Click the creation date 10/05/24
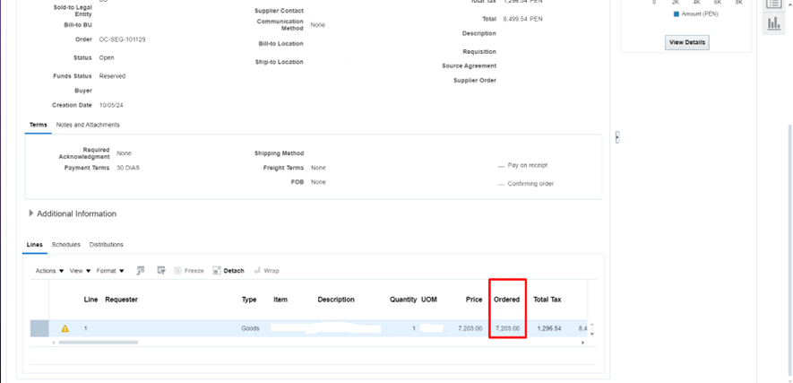 tap(111, 105)
